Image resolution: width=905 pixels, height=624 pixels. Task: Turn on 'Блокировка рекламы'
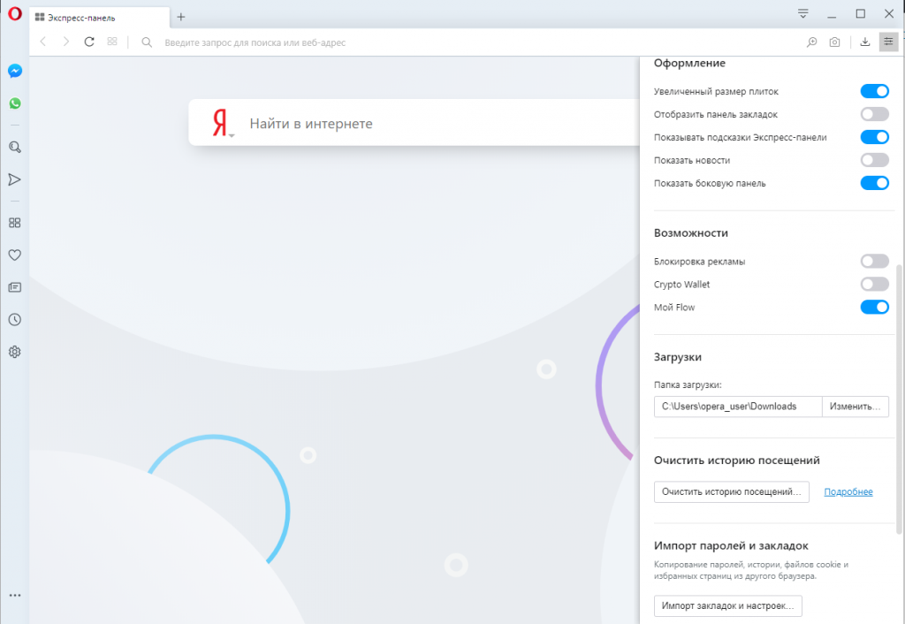874,261
